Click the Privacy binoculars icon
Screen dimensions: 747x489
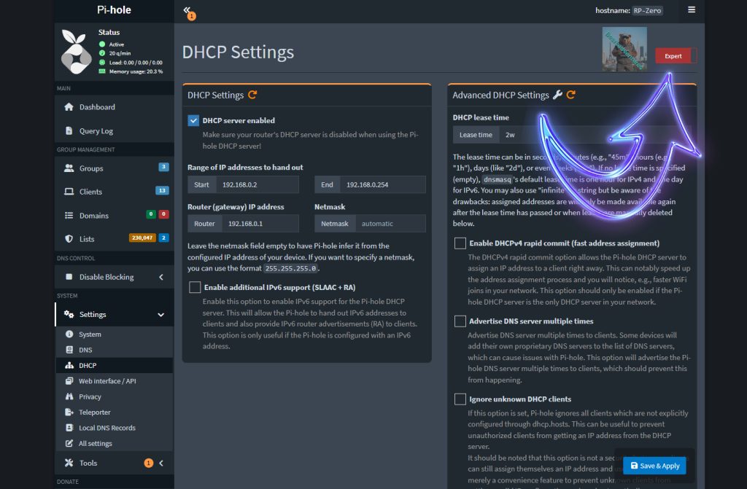(x=69, y=396)
